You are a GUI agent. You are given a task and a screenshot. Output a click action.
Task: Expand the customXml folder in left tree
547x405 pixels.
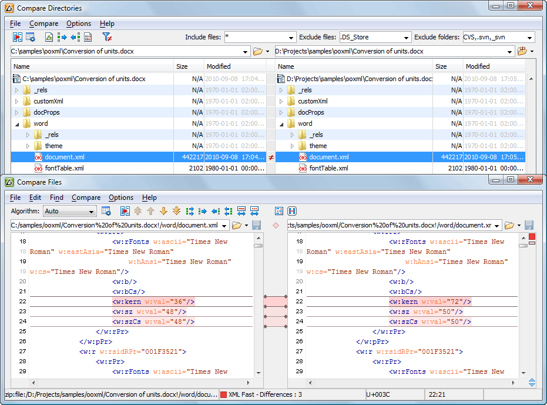[x=16, y=101]
